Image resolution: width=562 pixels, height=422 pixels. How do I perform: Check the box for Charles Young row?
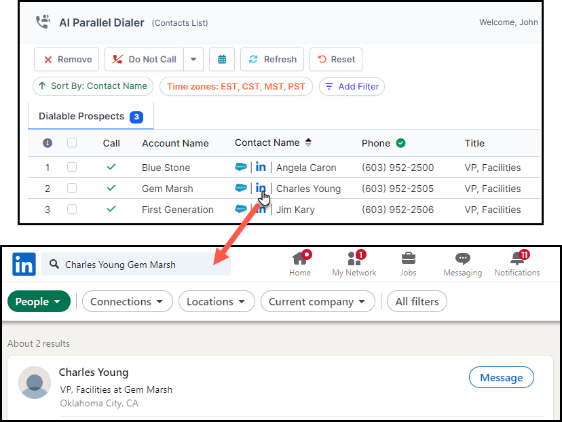pos(72,188)
